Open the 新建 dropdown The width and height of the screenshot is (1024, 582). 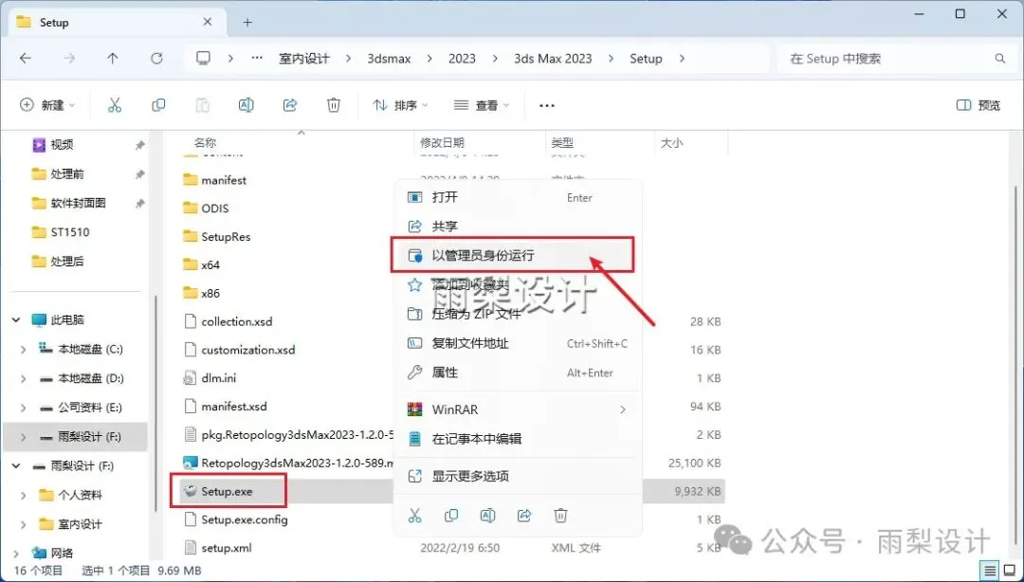click(x=47, y=105)
